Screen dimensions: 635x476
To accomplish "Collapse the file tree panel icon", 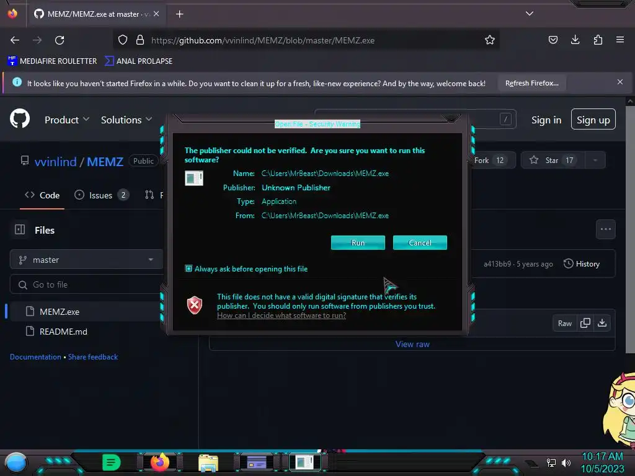I will pyautogui.click(x=20, y=229).
